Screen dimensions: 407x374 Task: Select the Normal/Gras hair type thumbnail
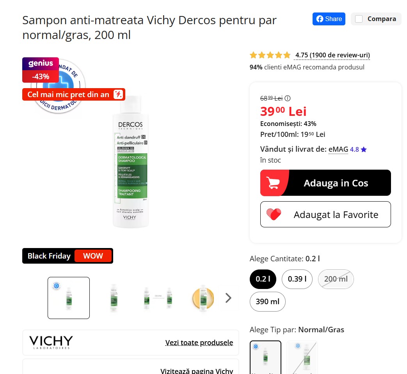click(265, 357)
